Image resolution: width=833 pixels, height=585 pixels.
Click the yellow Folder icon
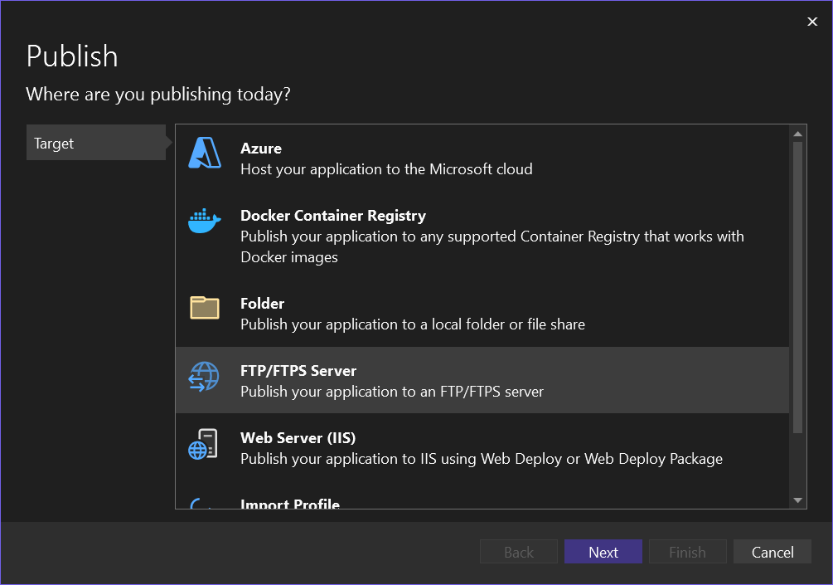pyautogui.click(x=205, y=308)
